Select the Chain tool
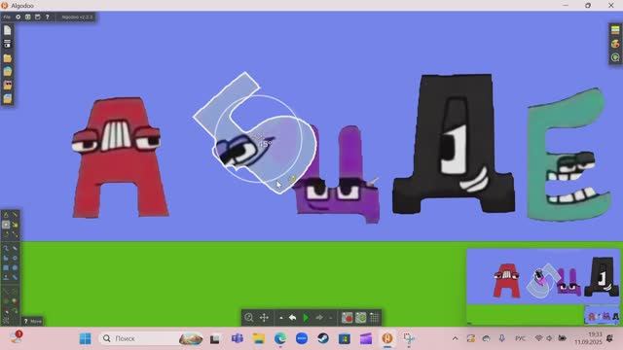Image resolution: width=623 pixels, height=350 pixels. [x=15, y=277]
